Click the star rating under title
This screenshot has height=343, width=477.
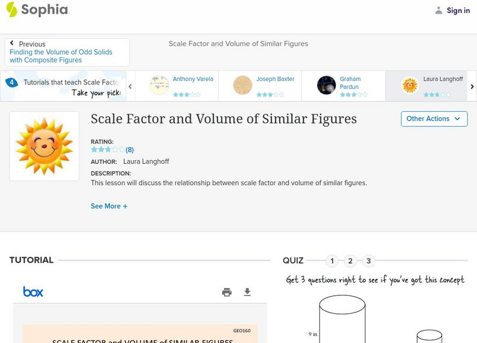[108, 150]
